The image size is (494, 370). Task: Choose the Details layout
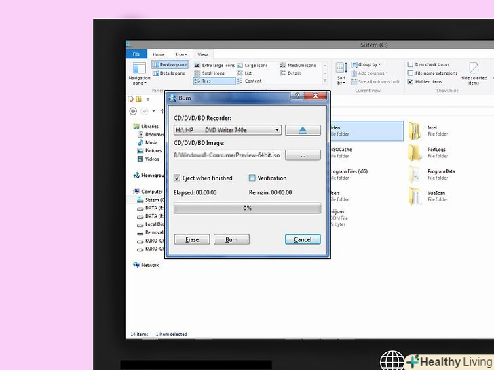pos(290,73)
